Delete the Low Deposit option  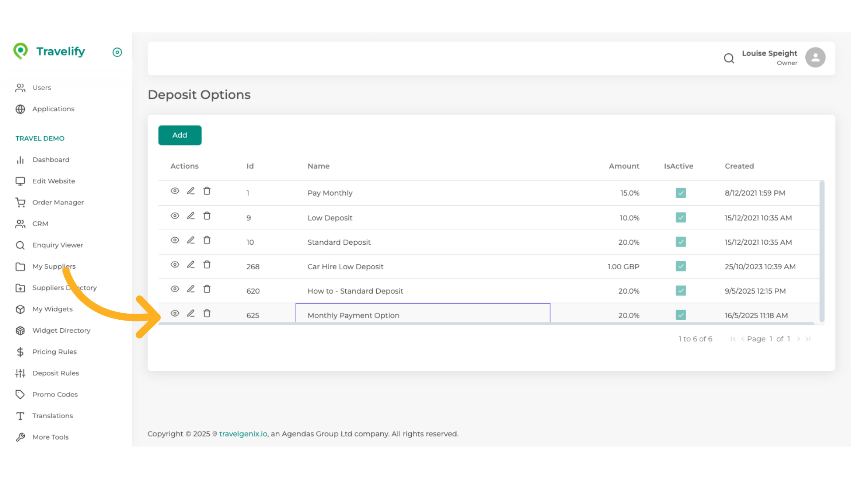tap(207, 216)
